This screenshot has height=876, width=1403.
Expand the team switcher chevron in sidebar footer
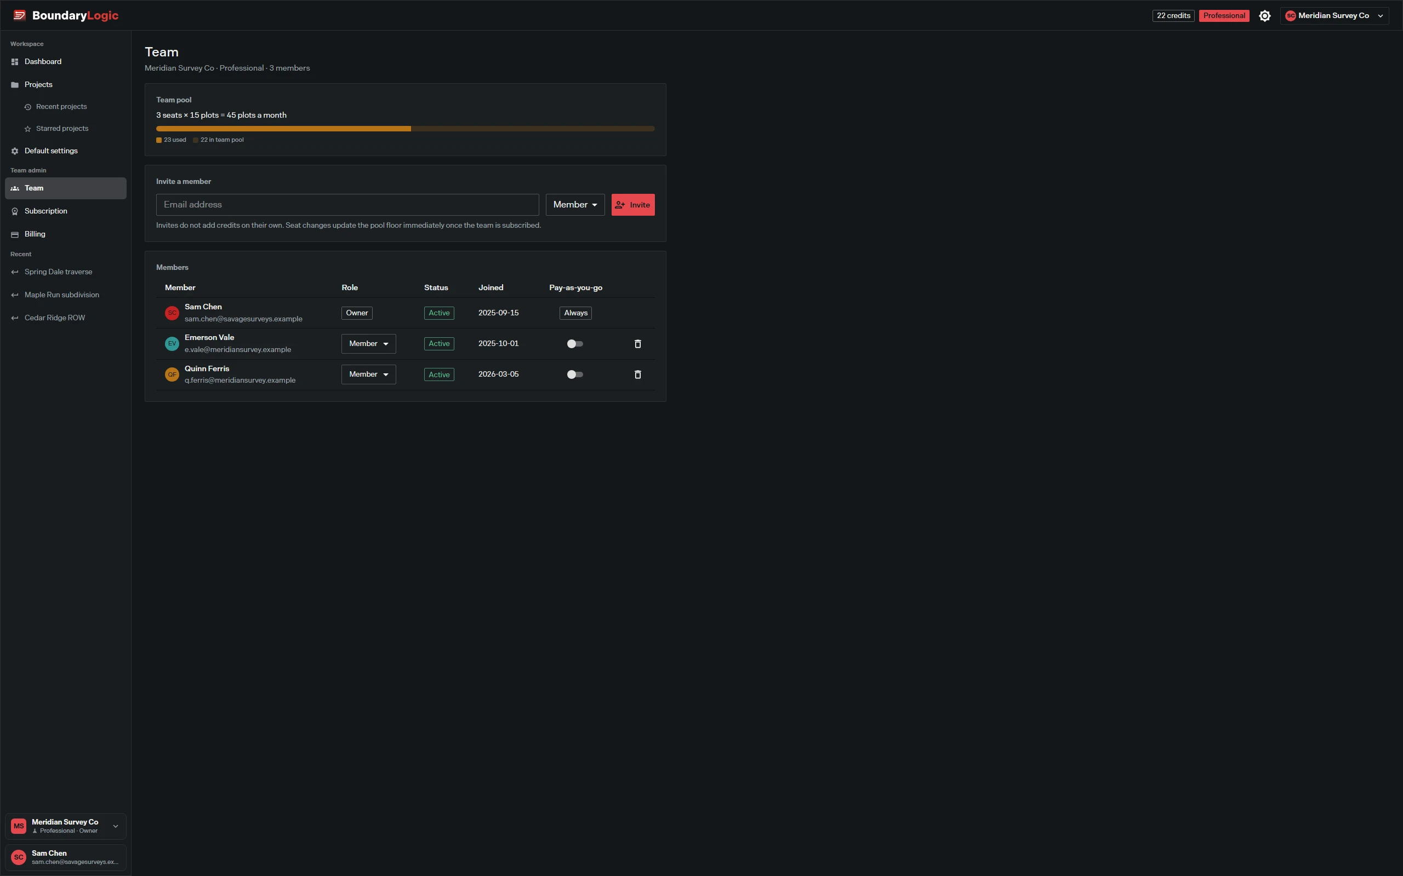pos(116,826)
